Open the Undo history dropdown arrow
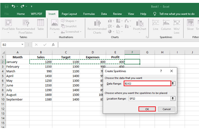 pos(17,6)
